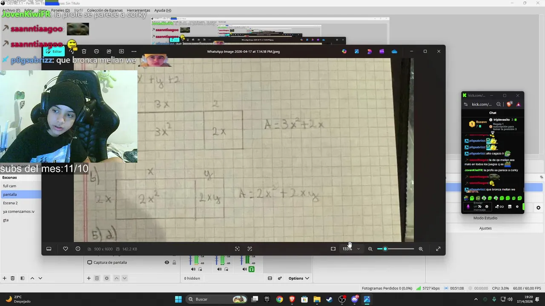Open Steam from the taskbar
545x306 pixels.
pos(330,299)
